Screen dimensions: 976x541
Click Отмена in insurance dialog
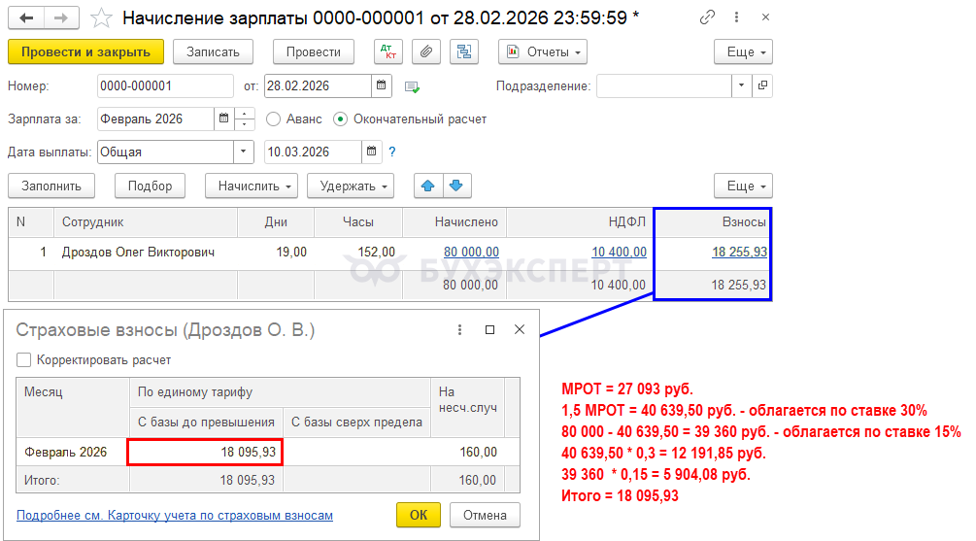[485, 515]
